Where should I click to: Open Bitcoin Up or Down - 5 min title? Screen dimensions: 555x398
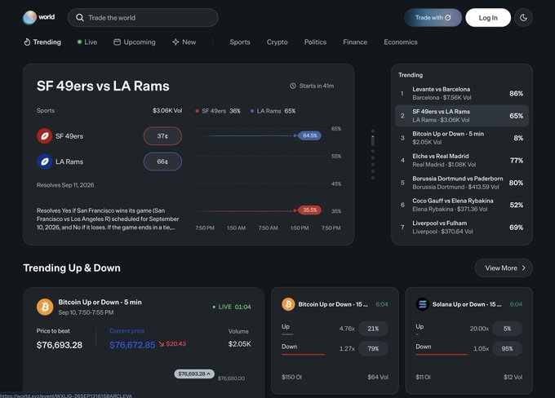[100, 302]
